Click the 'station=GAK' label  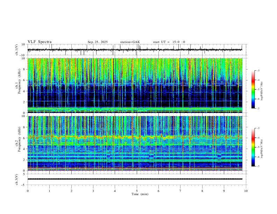[130, 42]
